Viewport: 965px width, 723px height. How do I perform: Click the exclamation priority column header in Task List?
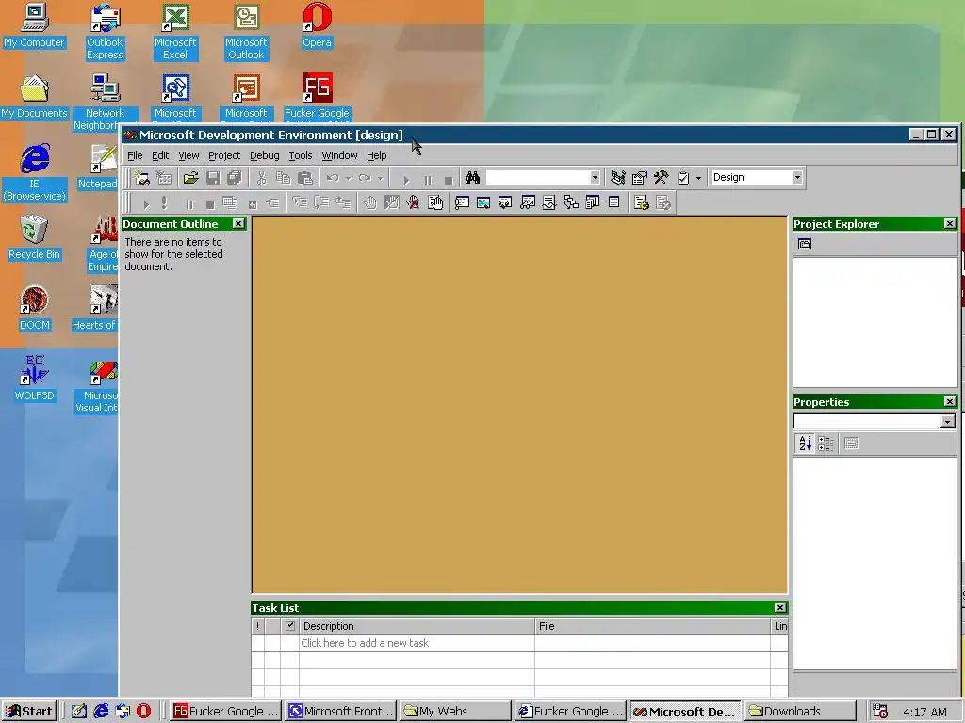pyautogui.click(x=258, y=626)
